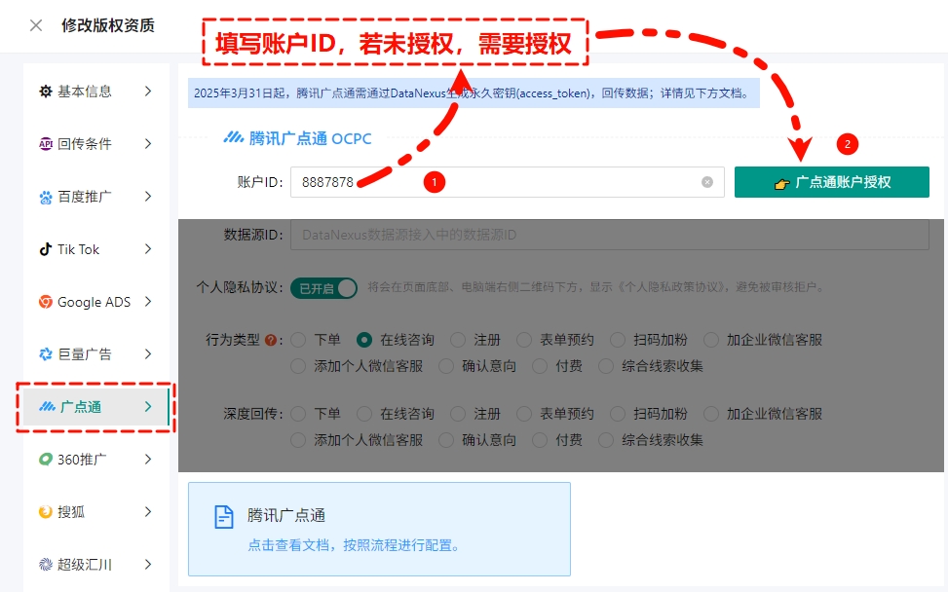Expand the 回传条件 chevron arrow
This screenshot has height=592, width=948.
point(148,144)
